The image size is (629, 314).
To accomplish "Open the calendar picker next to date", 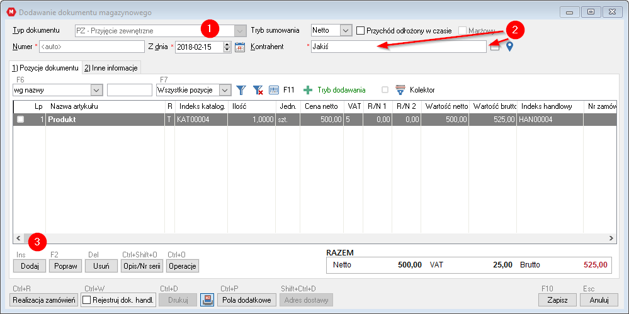I will click(239, 47).
